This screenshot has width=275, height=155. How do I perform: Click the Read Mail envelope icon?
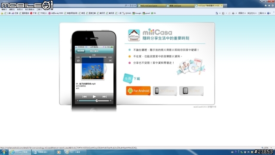tap(229, 13)
